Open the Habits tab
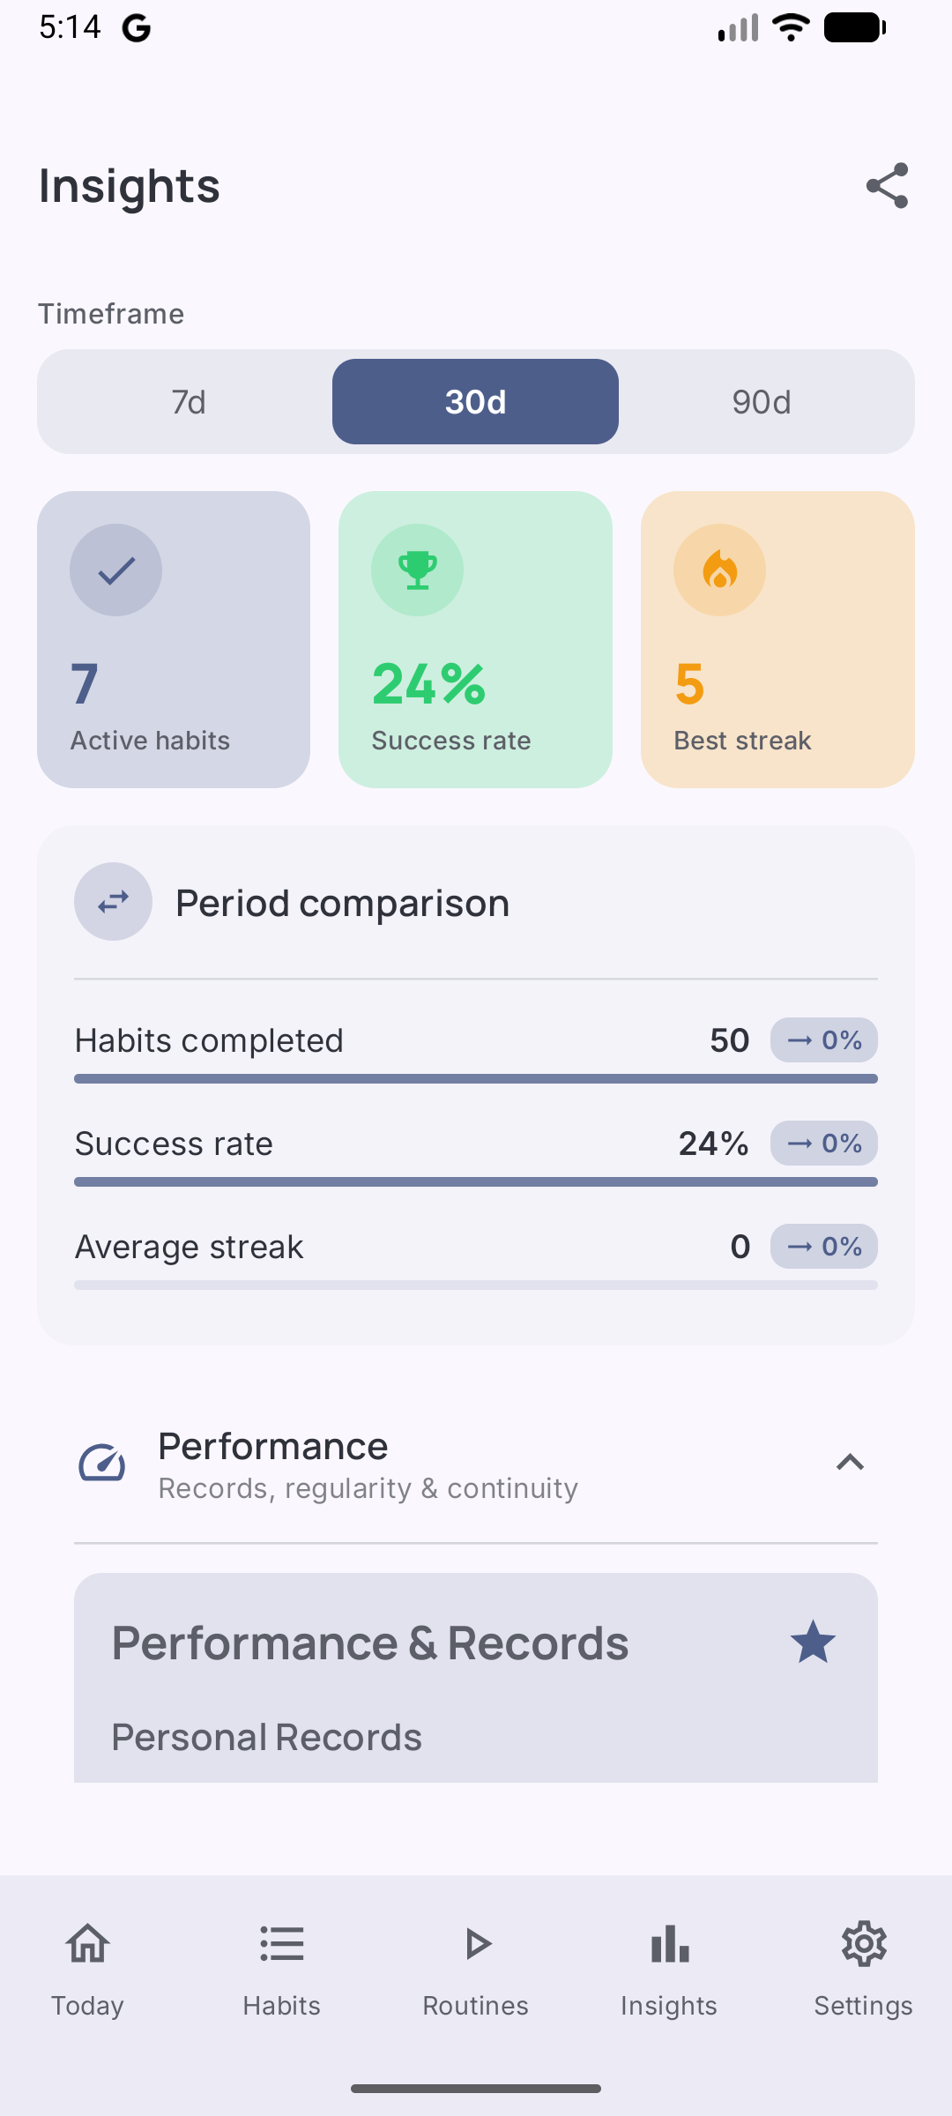The height and width of the screenshot is (2116, 952). tap(281, 1966)
